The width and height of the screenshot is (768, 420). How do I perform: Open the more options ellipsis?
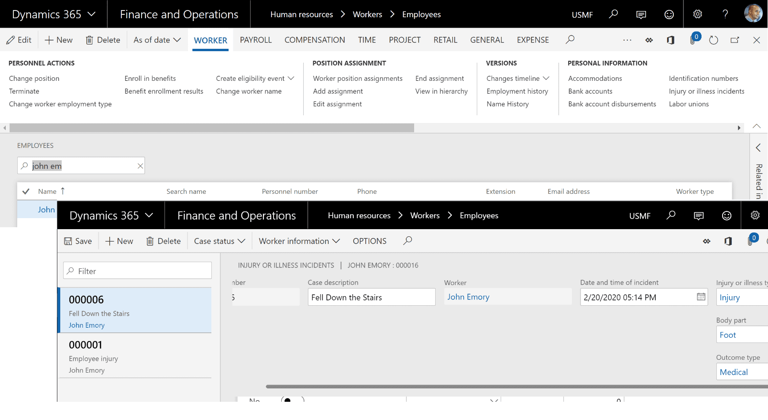point(627,40)
